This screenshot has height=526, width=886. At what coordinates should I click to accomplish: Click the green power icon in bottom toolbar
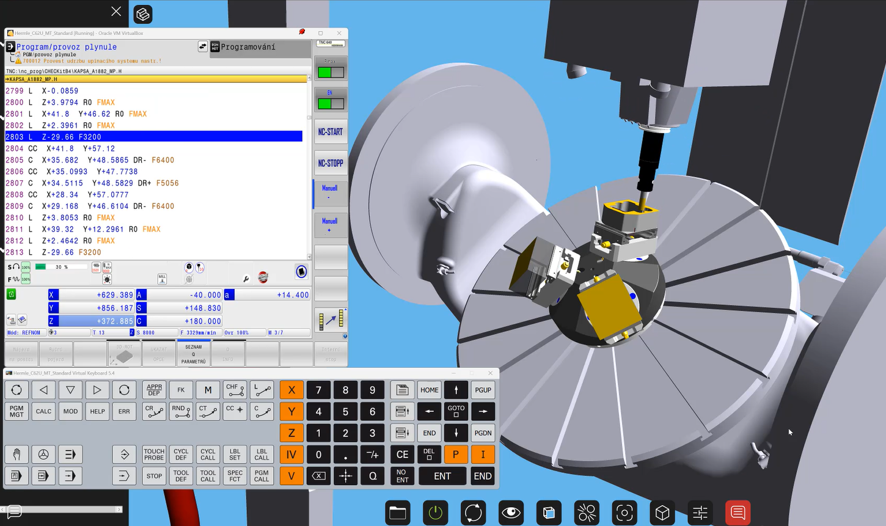[435, 513]
